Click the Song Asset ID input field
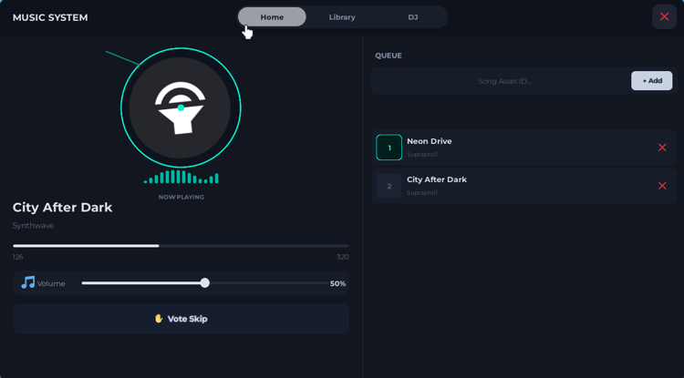The image size is (684, 378). 504,81
